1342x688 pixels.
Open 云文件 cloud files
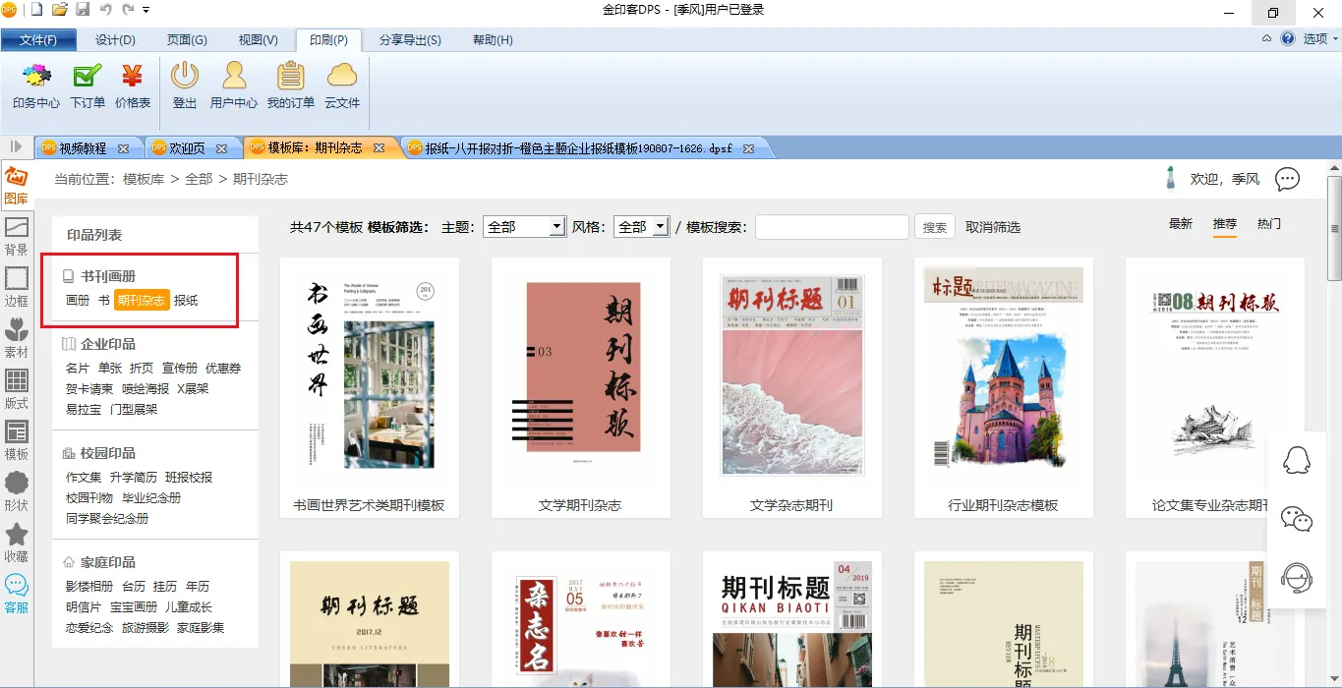pyautogui.click(x=342, y=85)
